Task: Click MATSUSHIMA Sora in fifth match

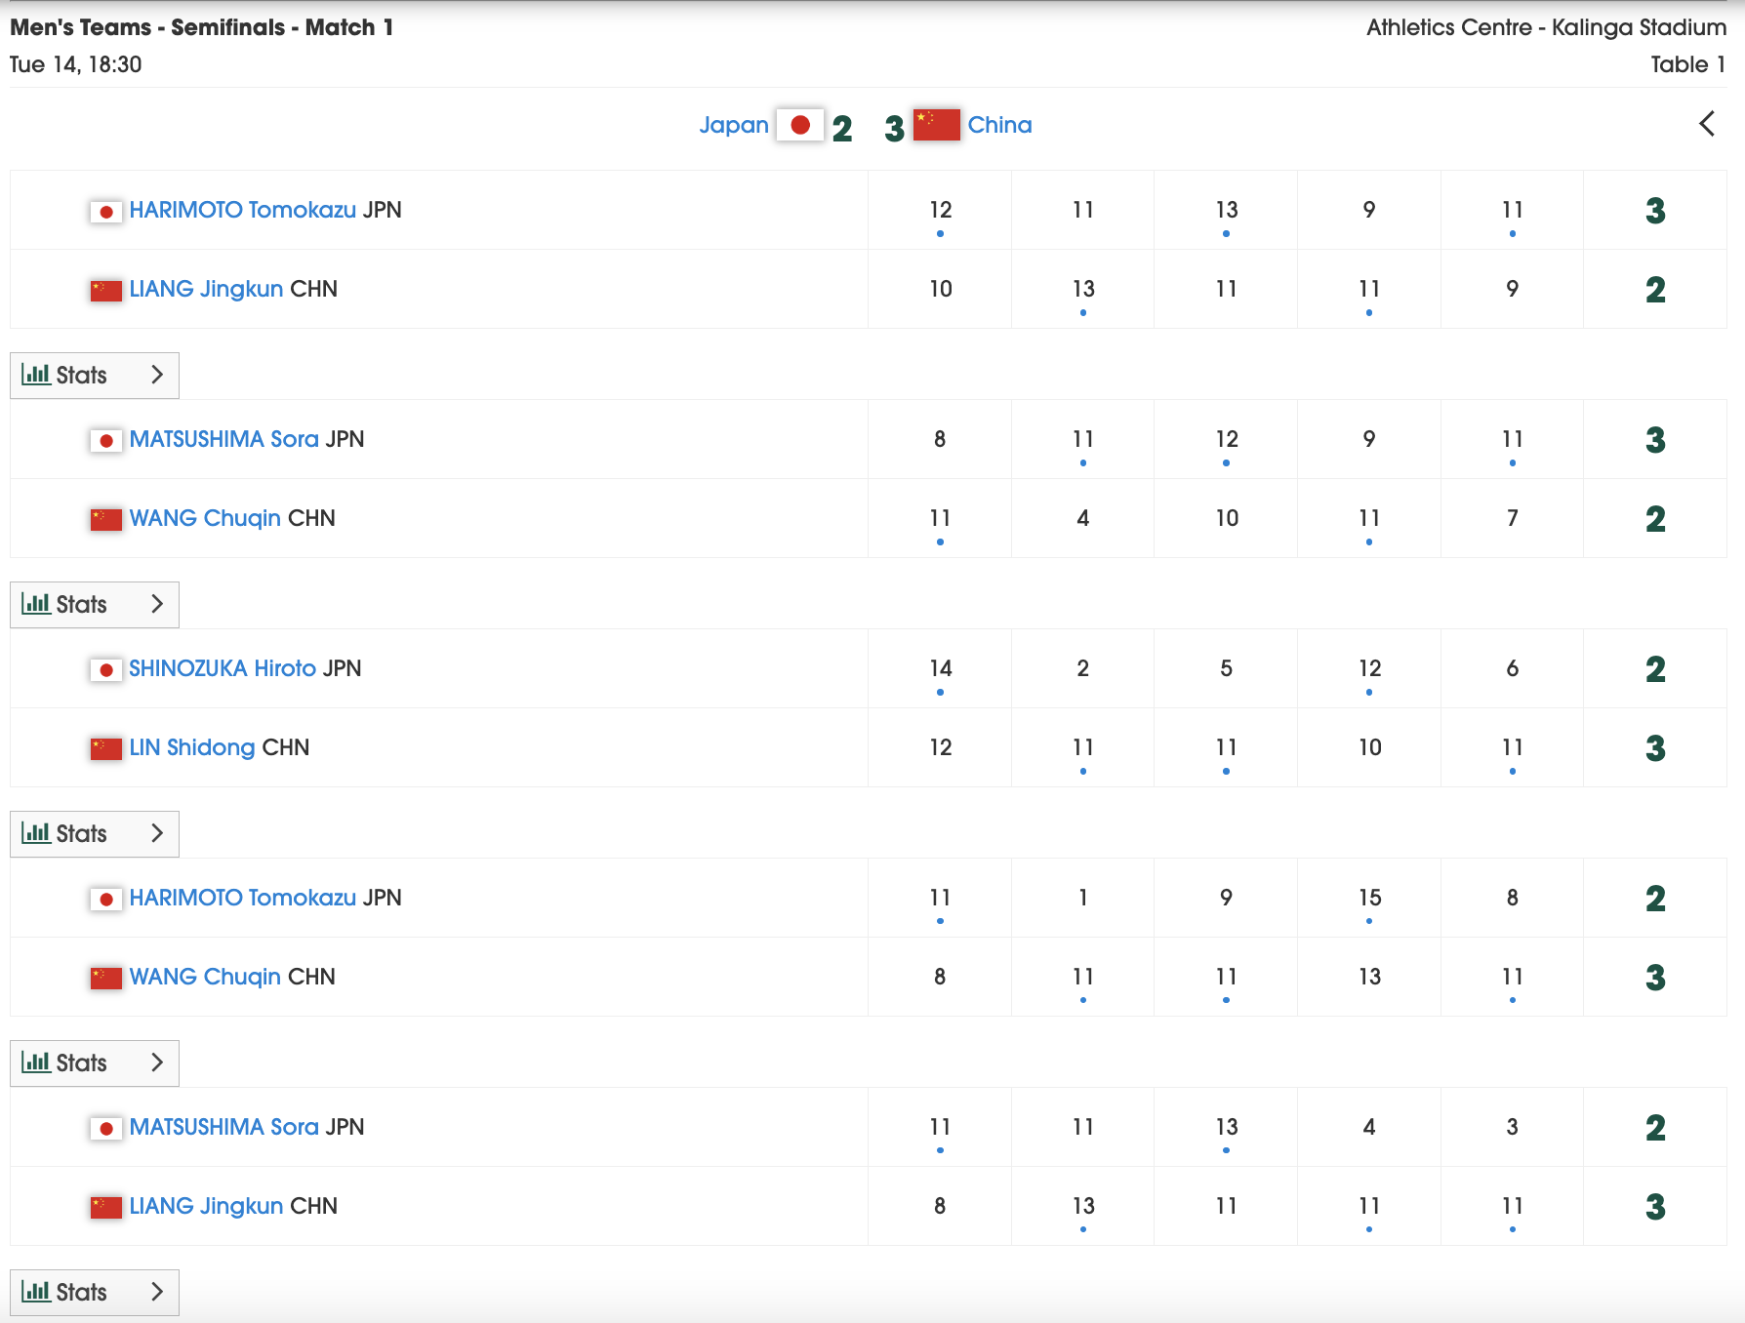Action: [224, 1127]
